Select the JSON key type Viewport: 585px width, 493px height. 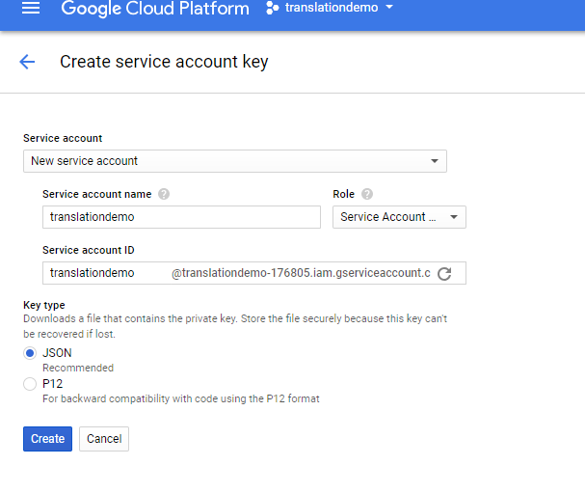coord(30,353)
